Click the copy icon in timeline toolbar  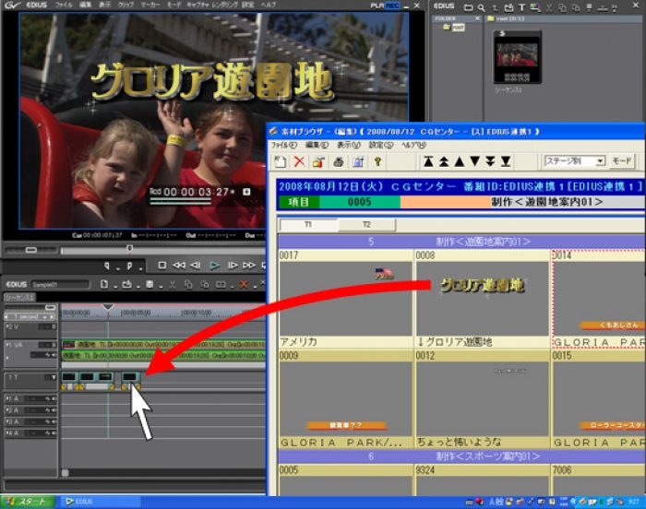tap(188, 284)
